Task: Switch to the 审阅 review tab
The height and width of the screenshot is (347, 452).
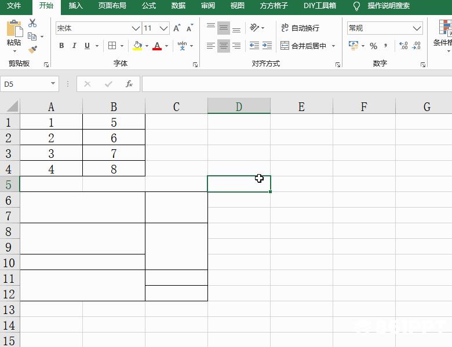Action: [208, 6]
